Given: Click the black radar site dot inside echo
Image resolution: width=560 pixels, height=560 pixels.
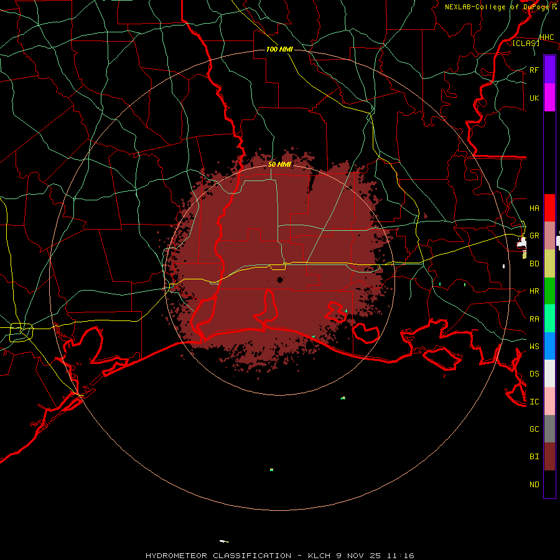Looking at the screenshot, I should click(280, 280).
